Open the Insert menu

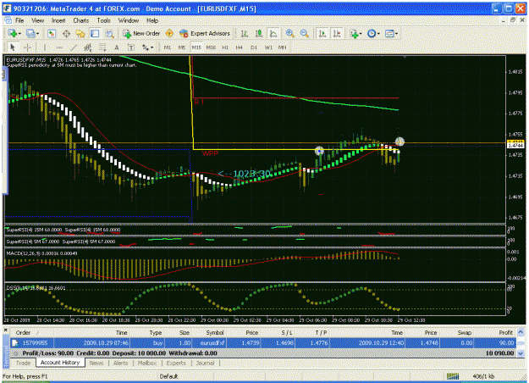click(x=58, y=20)
